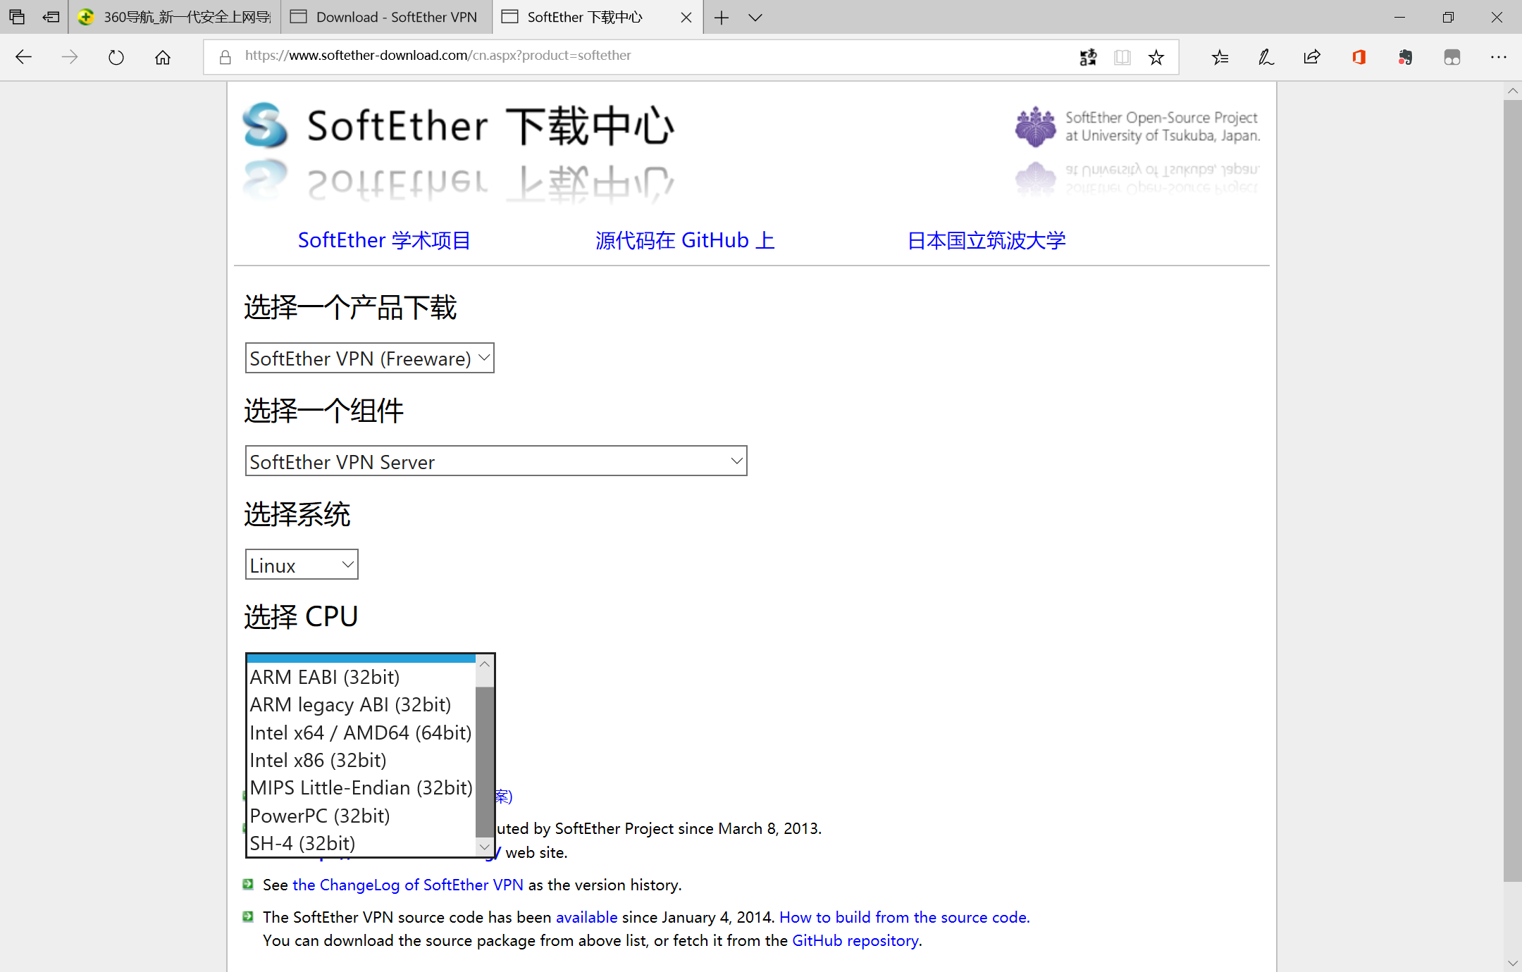Expand the product dropdown SoftEther VPN (Freeware)
Viewport: 1522px width, 972px height.
click(370, 359)
